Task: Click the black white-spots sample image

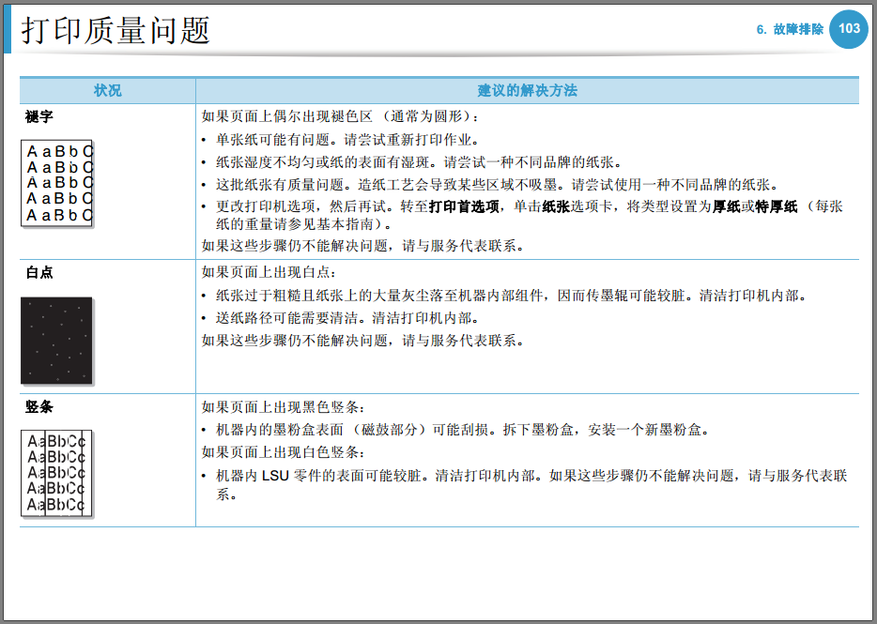Action: tap(57, 341)
